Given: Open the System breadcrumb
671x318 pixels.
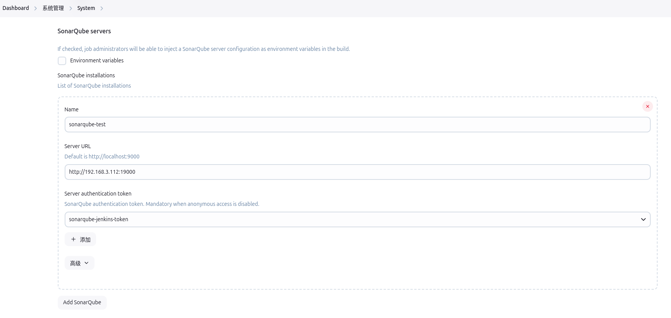Looking at the screenshot, I should tap(86, 8).
